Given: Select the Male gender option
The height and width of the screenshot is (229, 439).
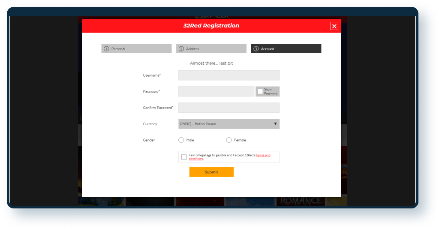Looking at the screenshot, I should click(181, 140).
